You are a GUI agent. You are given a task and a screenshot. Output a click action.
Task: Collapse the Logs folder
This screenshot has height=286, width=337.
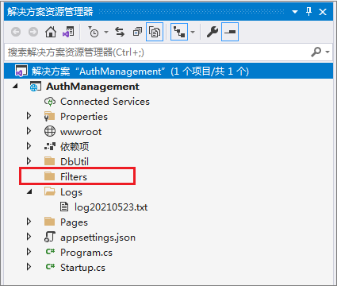[x=29, y=191]
